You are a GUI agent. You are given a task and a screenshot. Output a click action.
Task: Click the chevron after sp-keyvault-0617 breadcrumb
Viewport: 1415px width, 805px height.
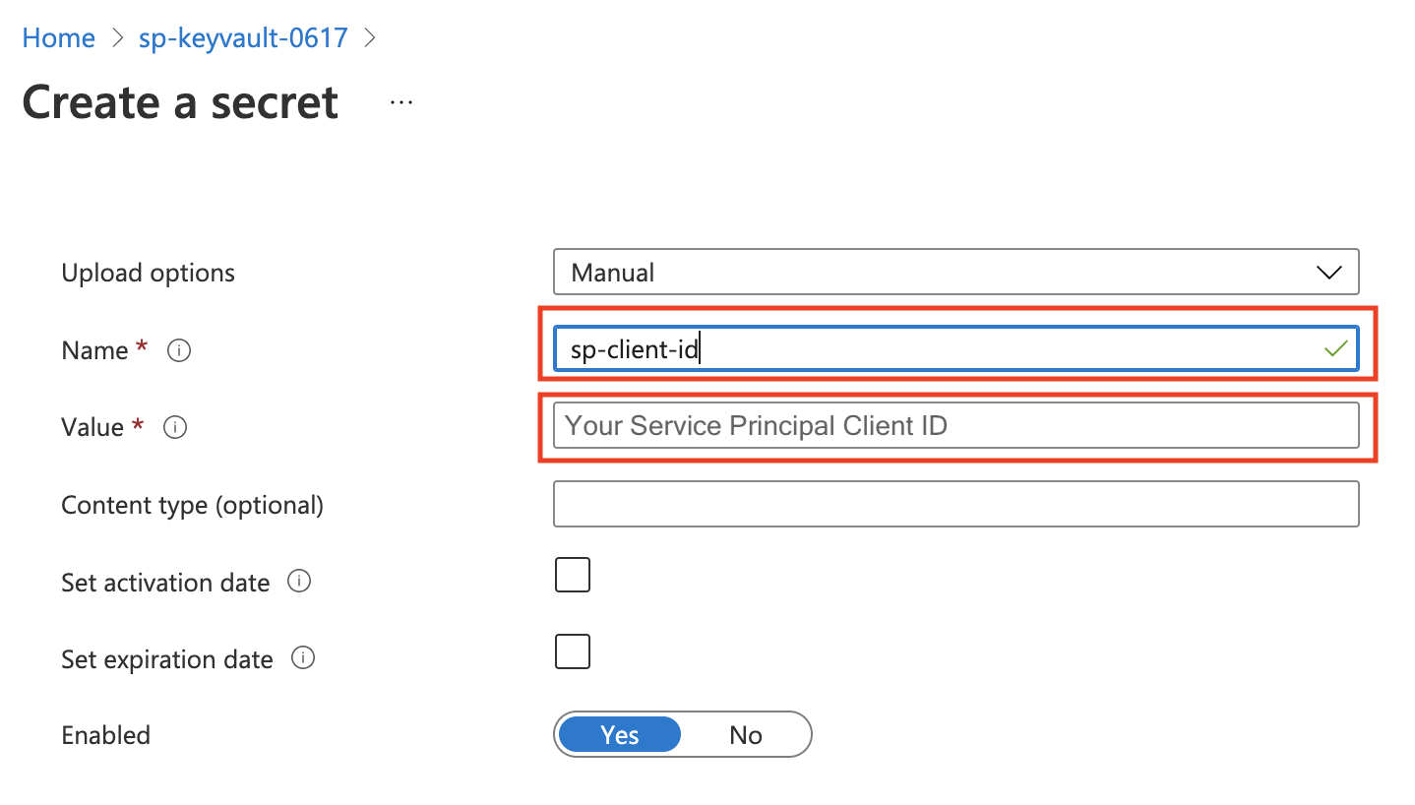point(370,37)
